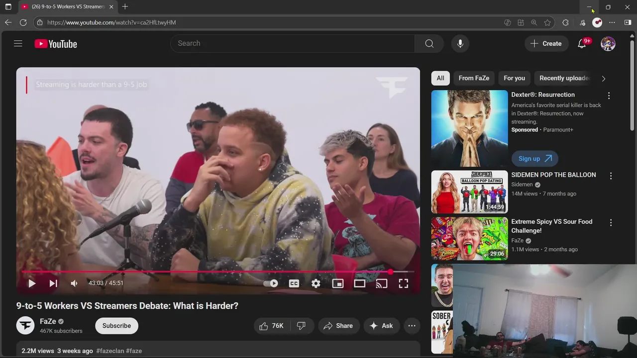Image resolution: width=637 pixels, height=358 pixels.
Task: Show more filter chips with the arrow
Action: point(604,79)
